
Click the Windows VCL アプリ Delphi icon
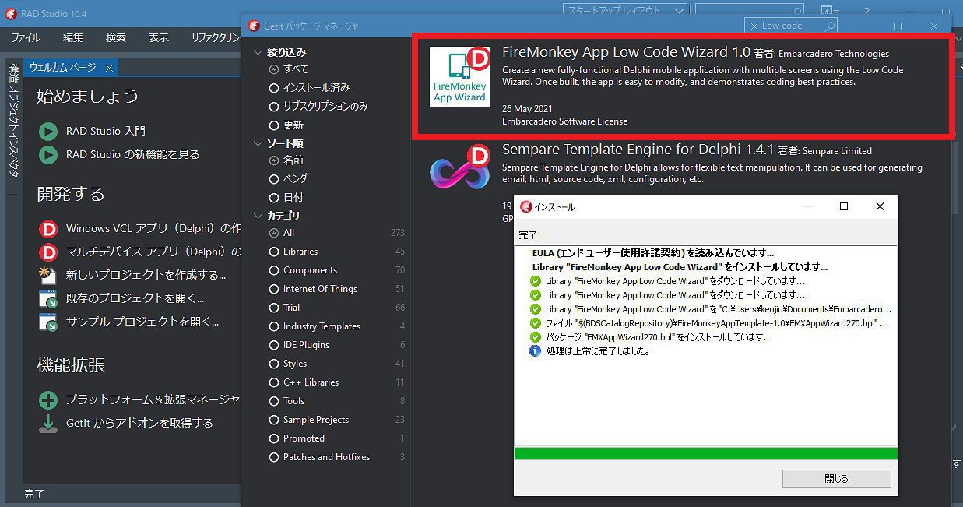click(x=48, y=229)
